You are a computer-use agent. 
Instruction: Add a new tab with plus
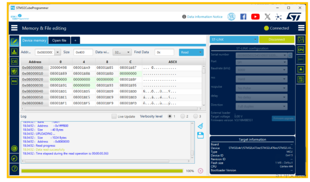(x=75, y=40)
